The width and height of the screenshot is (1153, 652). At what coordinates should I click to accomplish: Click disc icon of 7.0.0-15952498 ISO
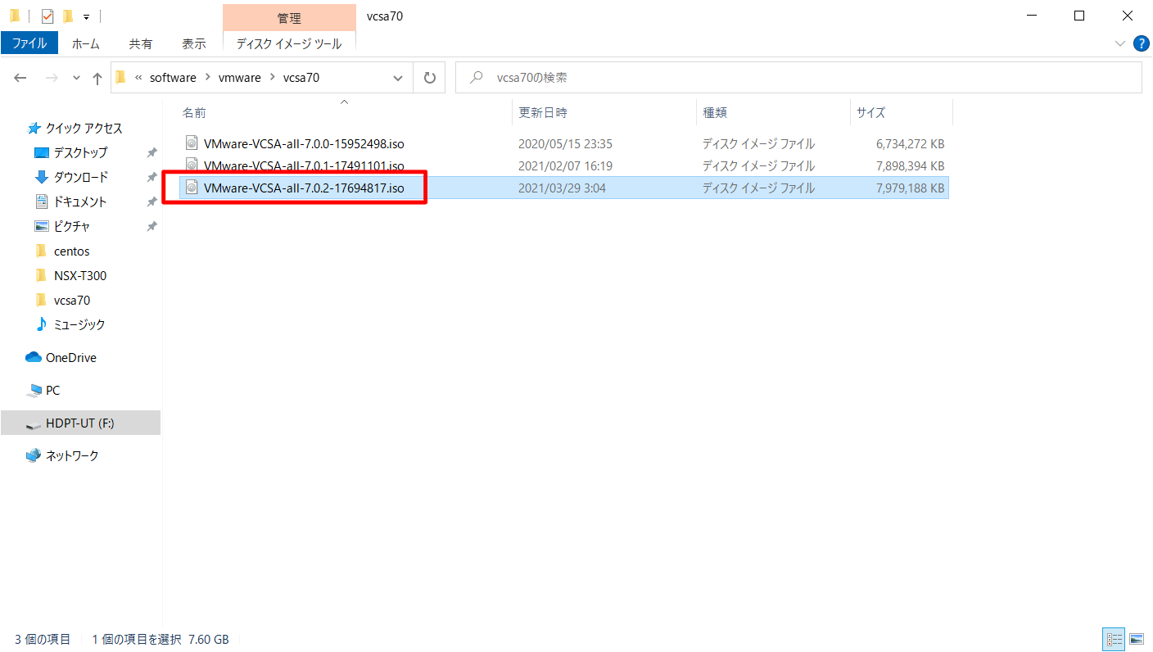coord(192,143)
